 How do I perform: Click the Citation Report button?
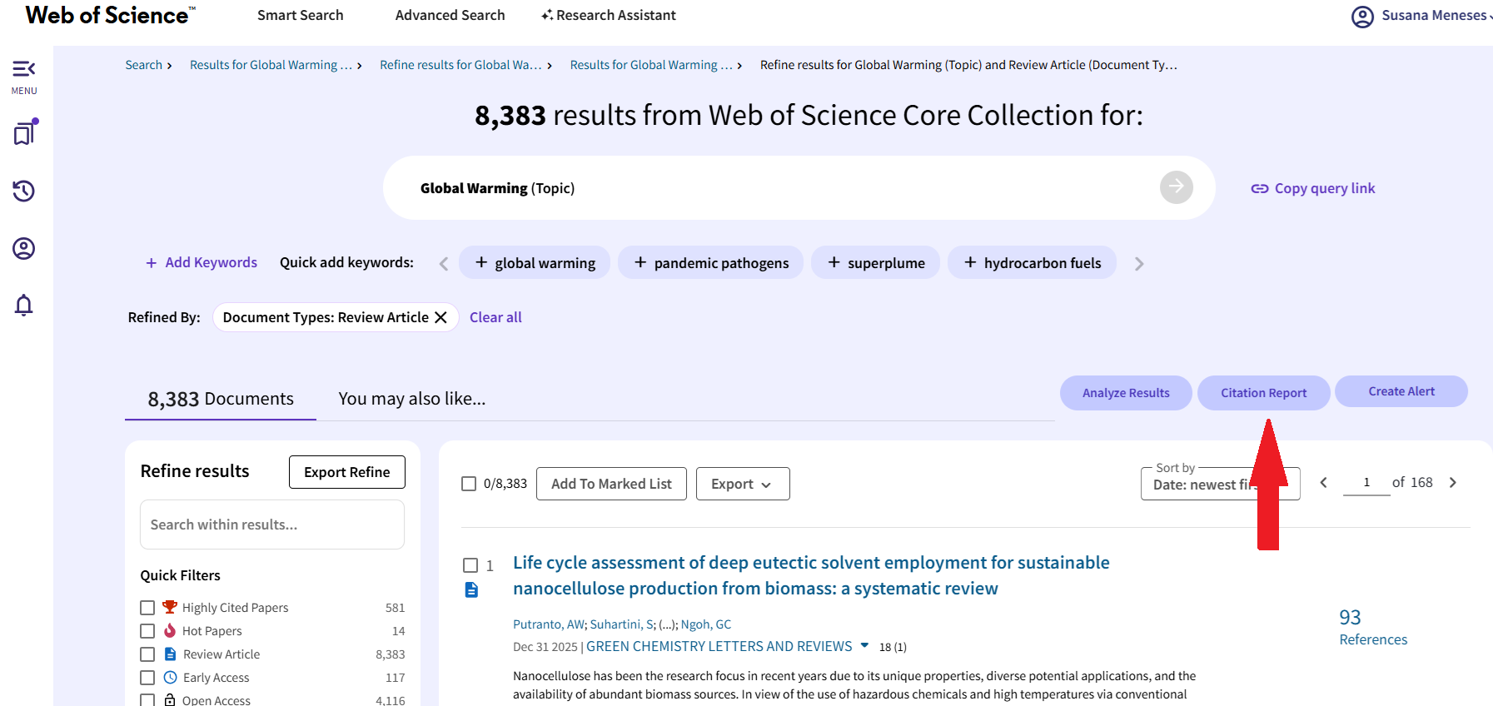[x=1263, y=393]
